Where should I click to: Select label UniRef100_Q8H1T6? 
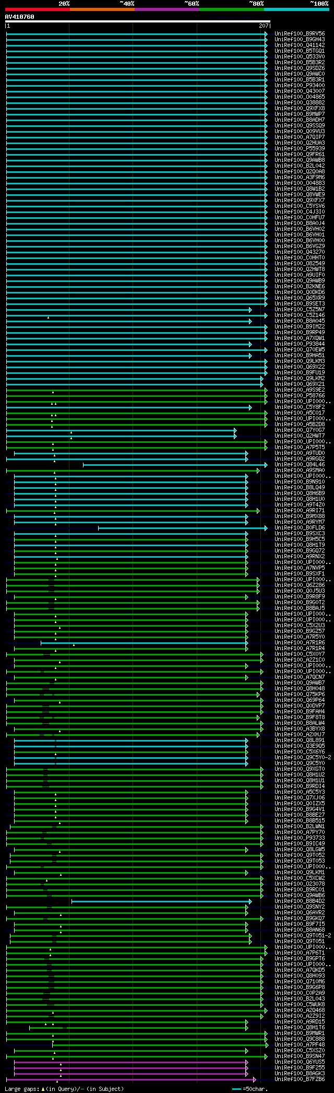click(300, 1027)
